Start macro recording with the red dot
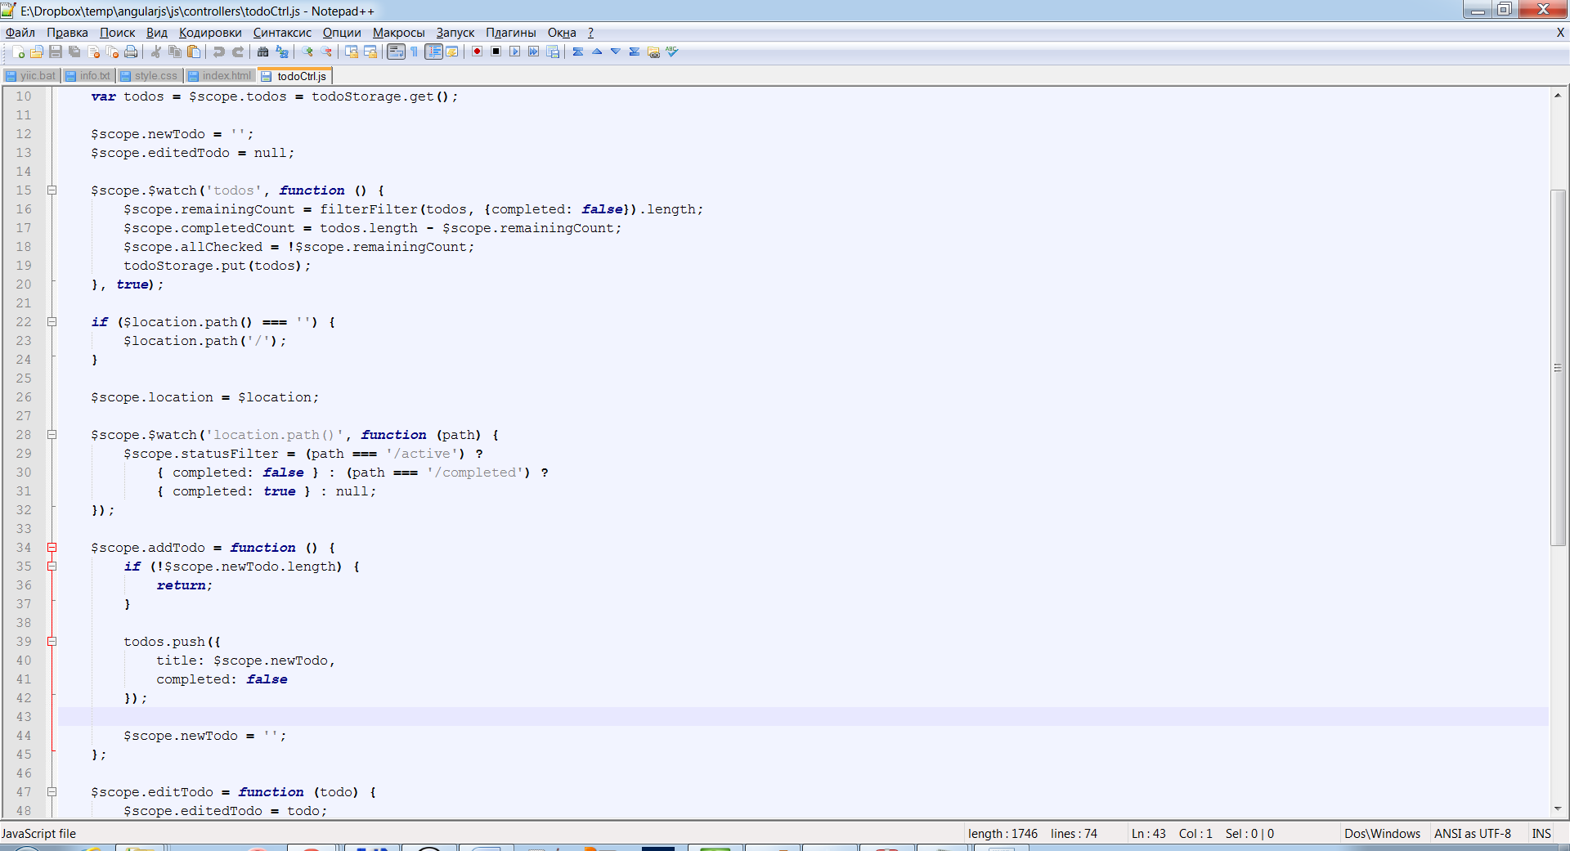This screenshot has height=851, width=1570. (477, 52)
